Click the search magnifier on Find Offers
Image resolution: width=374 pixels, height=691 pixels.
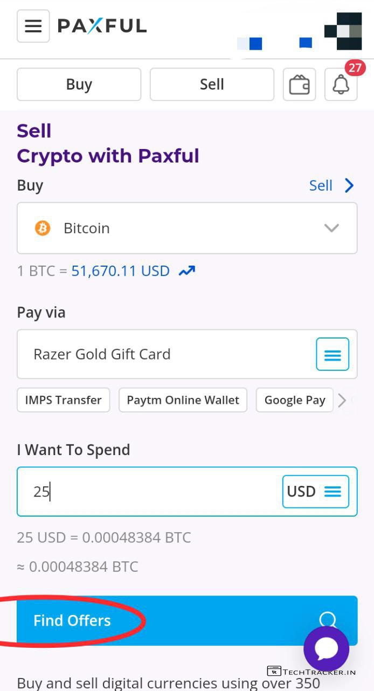click(x=327, y=619)
